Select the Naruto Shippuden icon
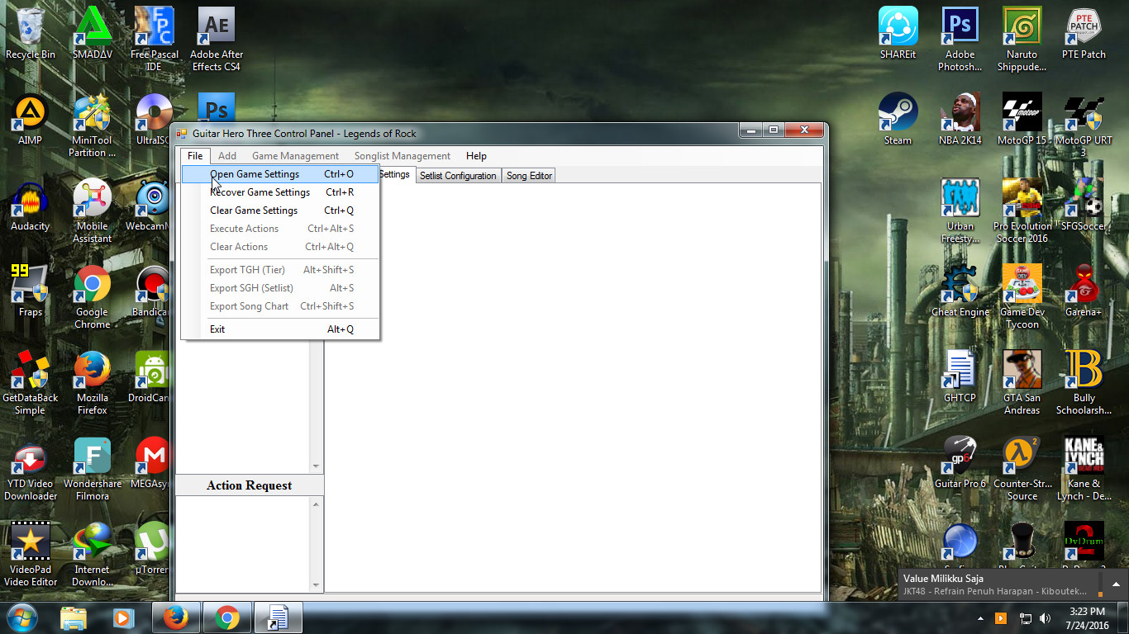The height and width of the screenshot is (634, 1129). coord(1022,39)
